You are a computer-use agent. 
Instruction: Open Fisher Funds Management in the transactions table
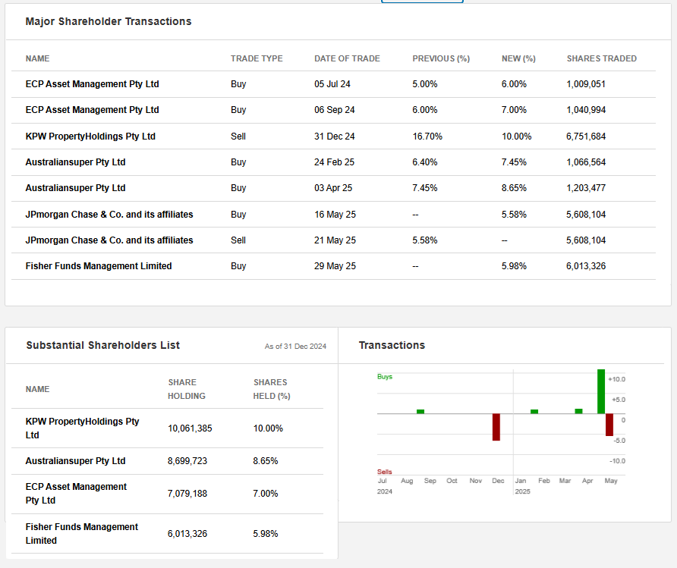(99, 266)
